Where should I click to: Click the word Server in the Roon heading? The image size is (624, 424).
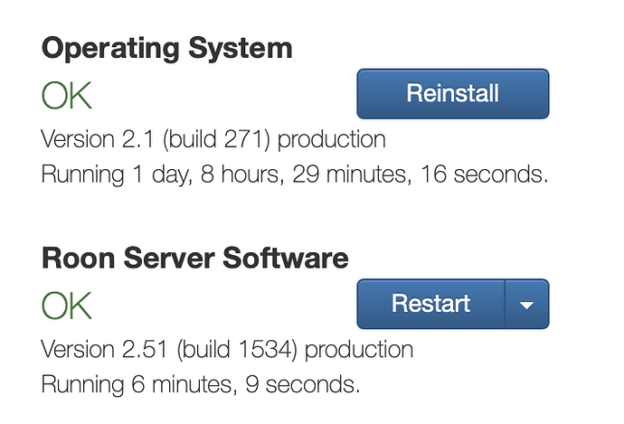point(169,259)
